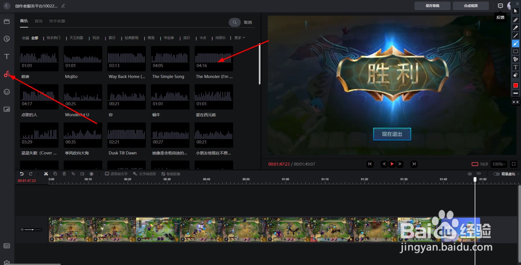
Task: Click the 语音转文字 speech-to-text button
Action: [x=116, y=174]
